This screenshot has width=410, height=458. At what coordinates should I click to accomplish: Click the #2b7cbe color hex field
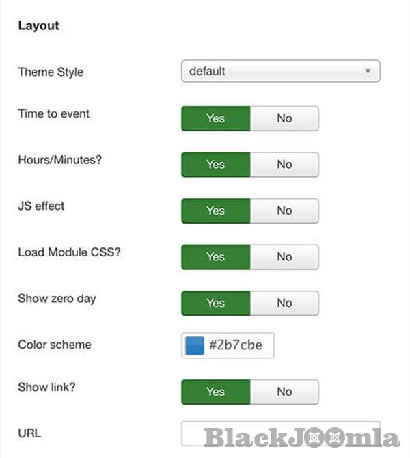point(239,345)
